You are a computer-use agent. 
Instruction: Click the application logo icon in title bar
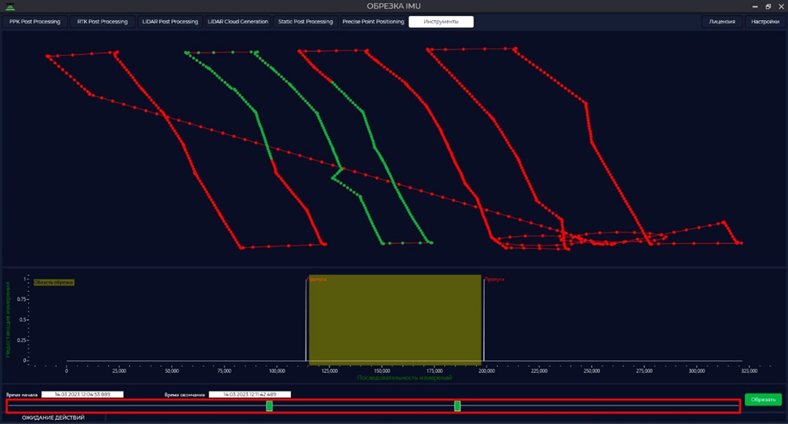pos(10,6)
